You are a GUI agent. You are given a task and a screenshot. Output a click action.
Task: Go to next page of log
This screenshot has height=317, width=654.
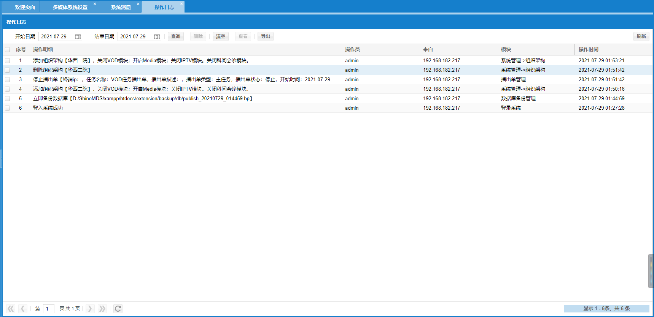pos(90,309)
